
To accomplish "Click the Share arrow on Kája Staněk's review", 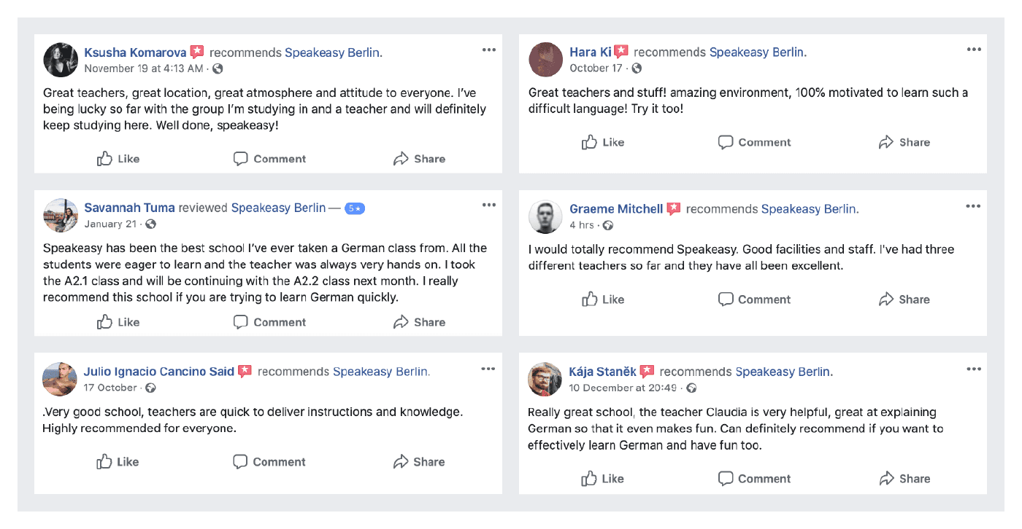I will coord(885,478).
